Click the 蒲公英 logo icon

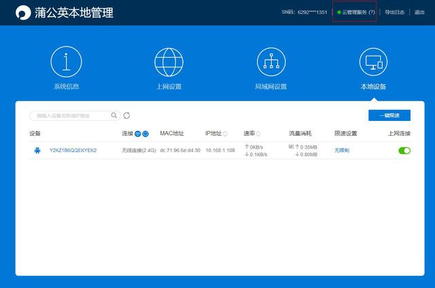[x=23, y=12]
